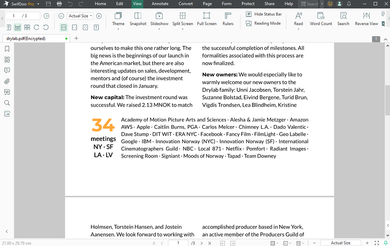
Task: Toggle full screen icon in status bar
Action: [376, 243]
